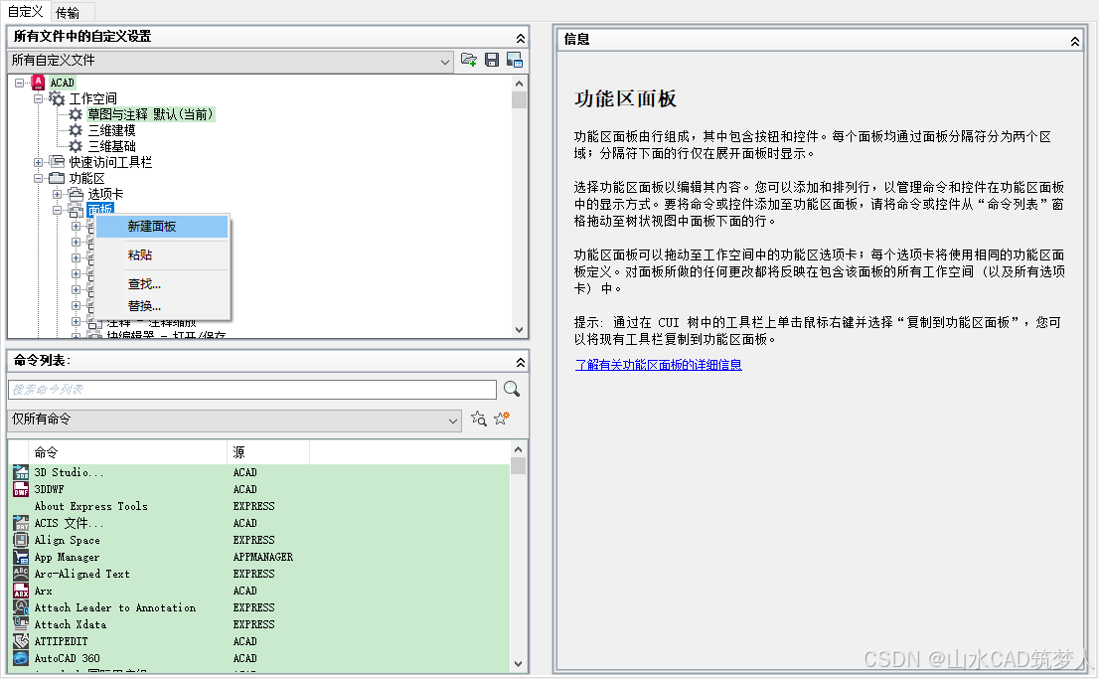Select the 3DDWF command name
1099x679 pixels.
[49, 489]
